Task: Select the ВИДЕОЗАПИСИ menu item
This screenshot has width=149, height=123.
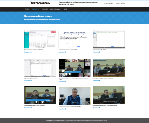Action: pos(36,9)
